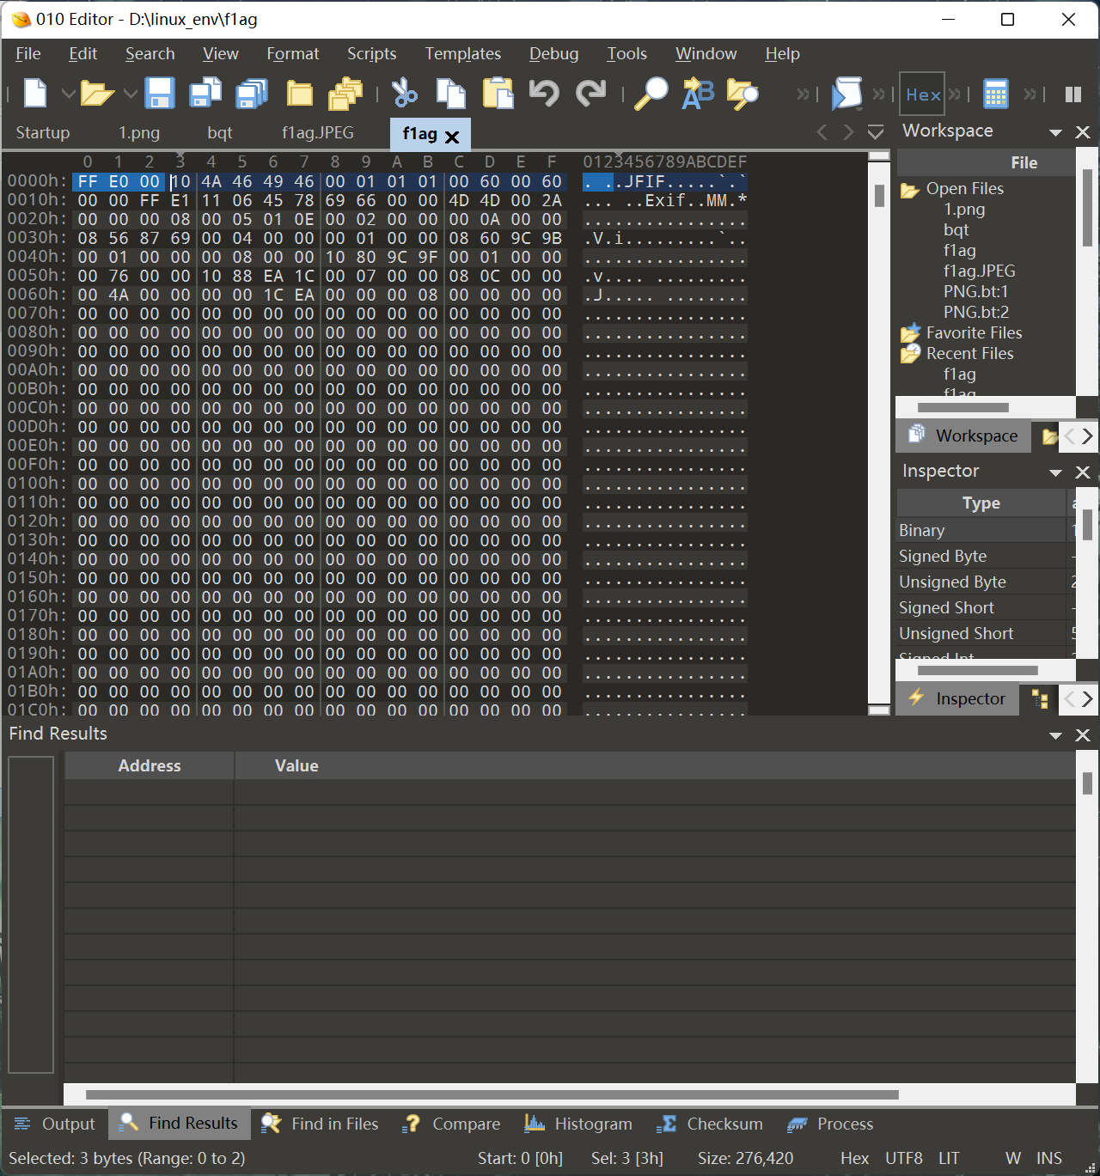The width and height of the screenshot is (1100, 1176).
Task: Click the Open file folder icon
Action: tap(97, 93)
